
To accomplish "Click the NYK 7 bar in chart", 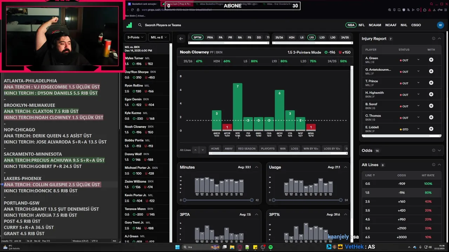I will tap(237, 107).
